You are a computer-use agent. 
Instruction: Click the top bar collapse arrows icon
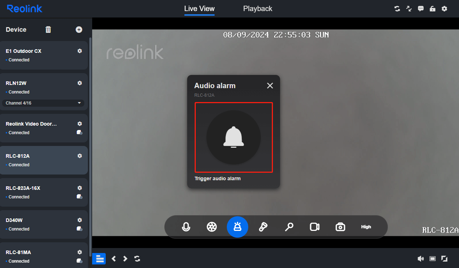point(409,9)
